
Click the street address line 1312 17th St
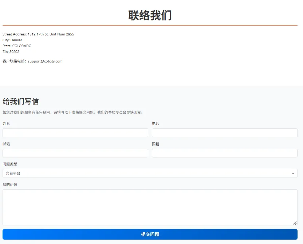(38, 34)
